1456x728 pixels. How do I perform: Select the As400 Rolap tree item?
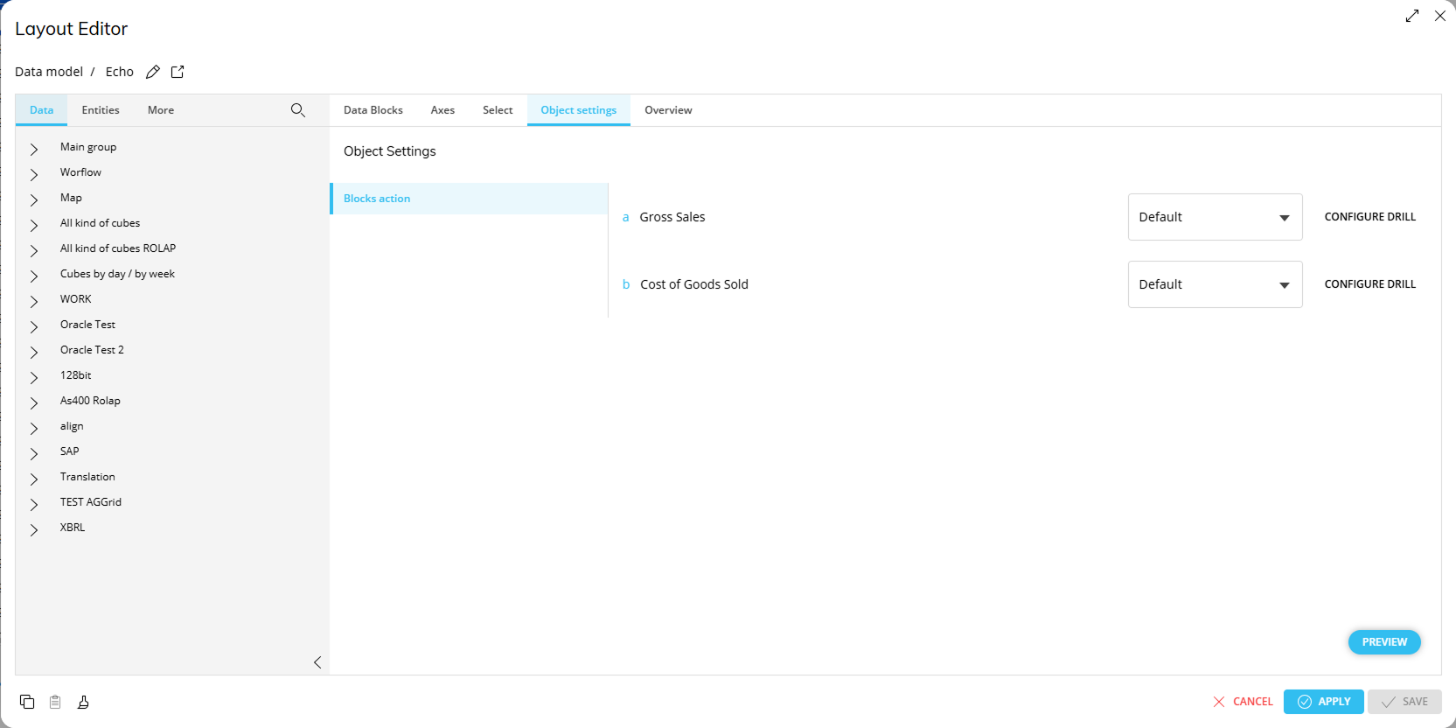click(90, 401)
